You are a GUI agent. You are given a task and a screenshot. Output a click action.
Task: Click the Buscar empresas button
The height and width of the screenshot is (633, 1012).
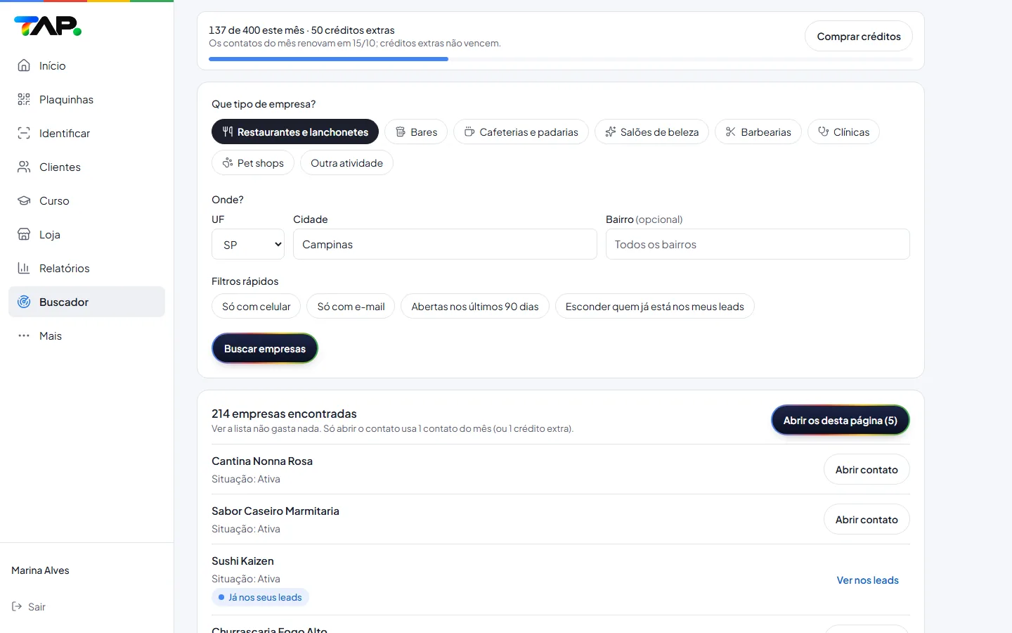[265, 348]
